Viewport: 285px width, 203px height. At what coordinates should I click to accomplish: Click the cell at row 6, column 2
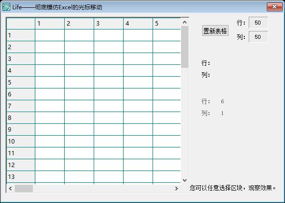click(79, 94)
